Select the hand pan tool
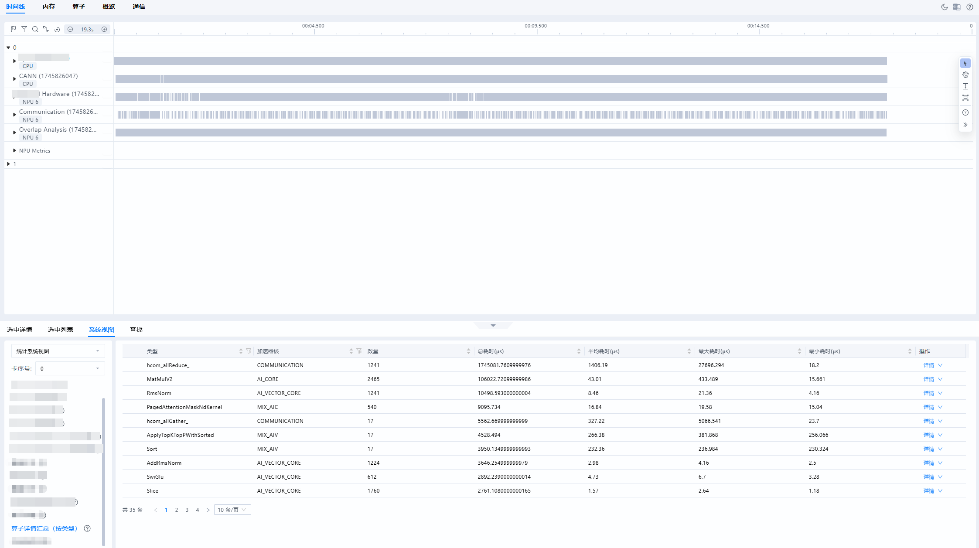The image size is (979, 548). pyautogui.click(x=965, y=75)
